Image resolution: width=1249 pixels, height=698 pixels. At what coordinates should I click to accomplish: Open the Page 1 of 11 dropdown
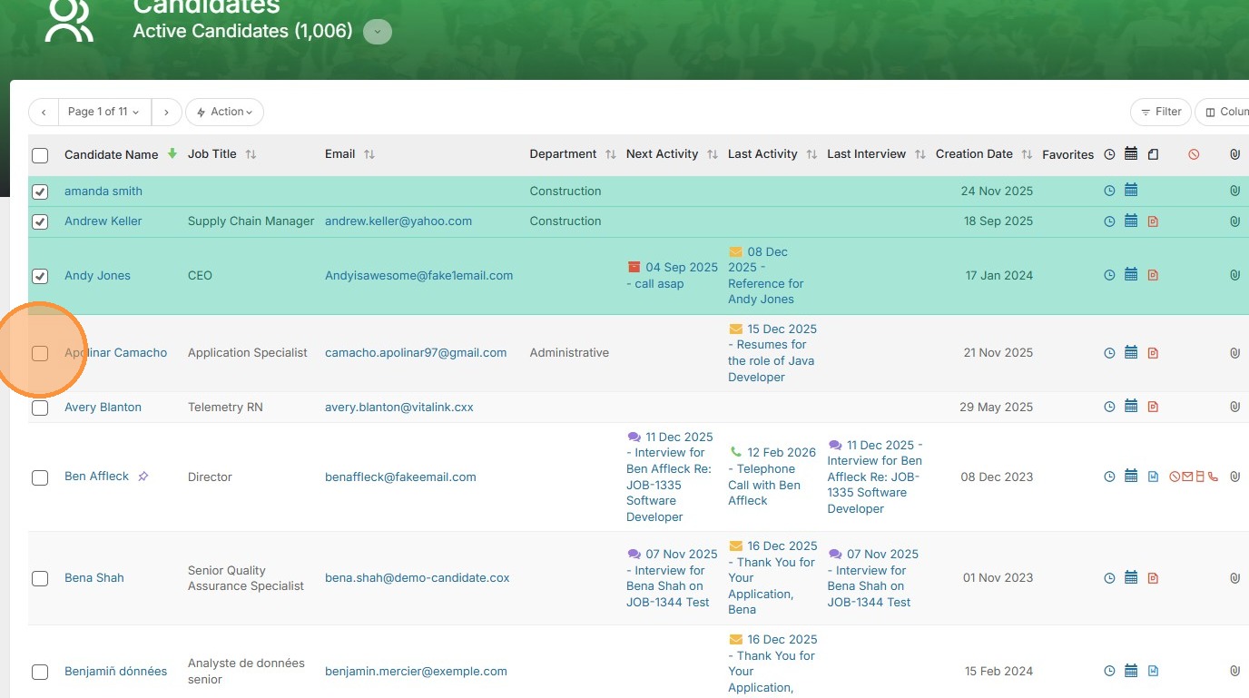pos(104,112)
